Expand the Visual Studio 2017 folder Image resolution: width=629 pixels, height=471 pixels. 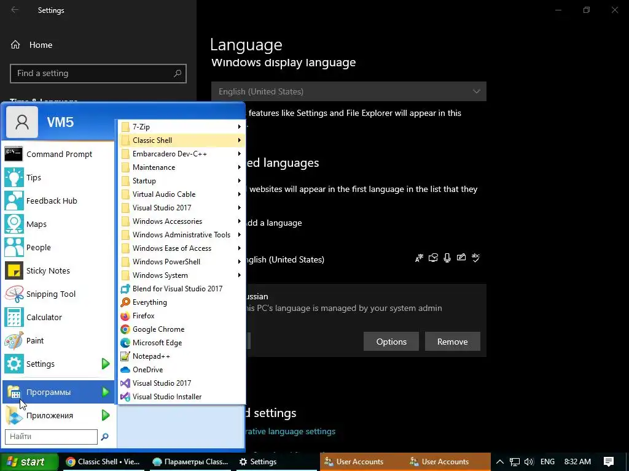click(181, 208)
